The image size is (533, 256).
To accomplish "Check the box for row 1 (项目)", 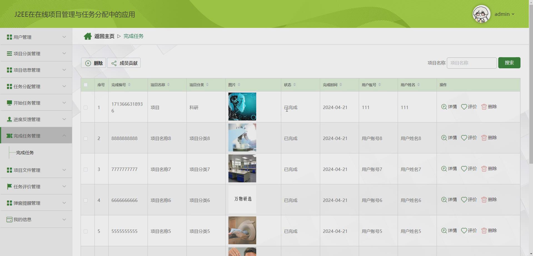I will pos(86,108).
